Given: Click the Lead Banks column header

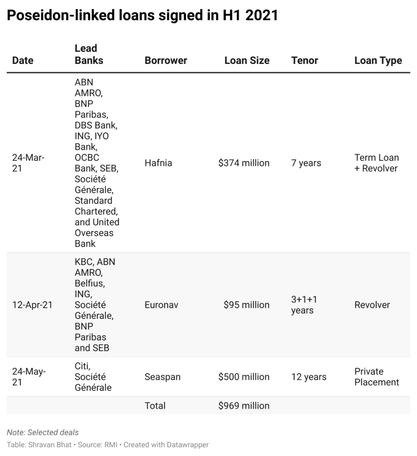Looking at the screenshot, I should click(89, 54).
